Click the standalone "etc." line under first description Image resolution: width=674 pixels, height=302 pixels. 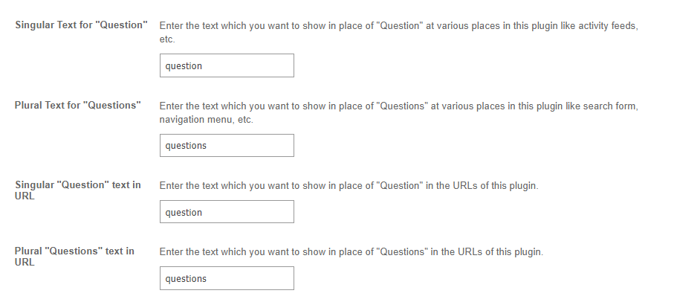166,39
